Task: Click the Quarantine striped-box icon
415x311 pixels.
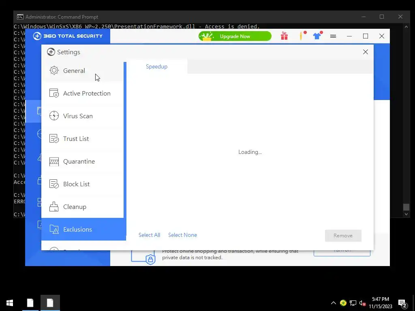Action: [x=54, y=161]
